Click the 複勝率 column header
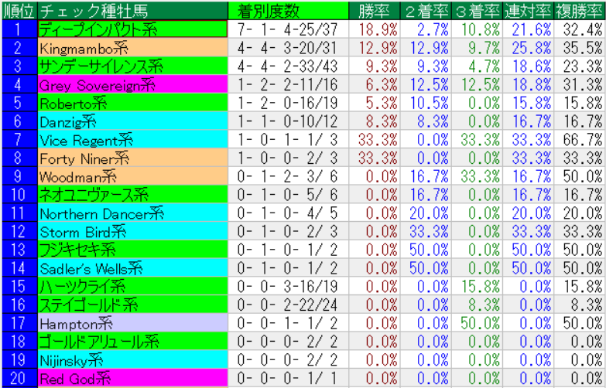606x388 pixels. 579,10
